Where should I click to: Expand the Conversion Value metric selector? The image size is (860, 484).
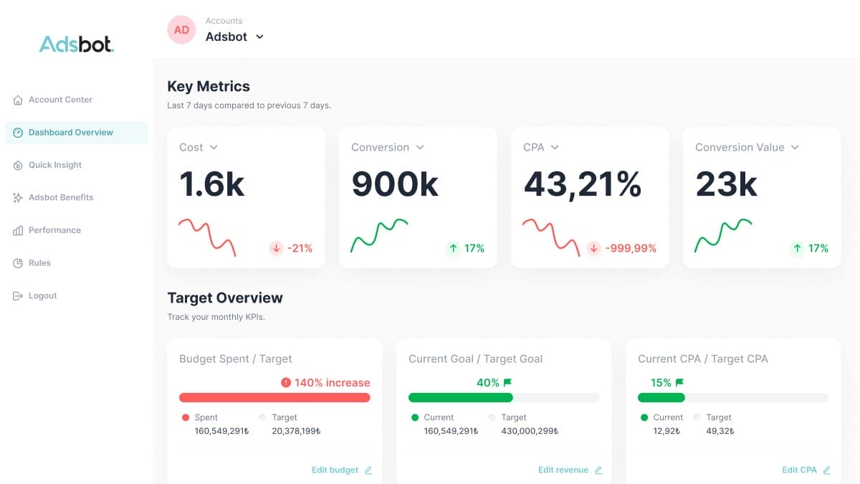pos(794,148)
